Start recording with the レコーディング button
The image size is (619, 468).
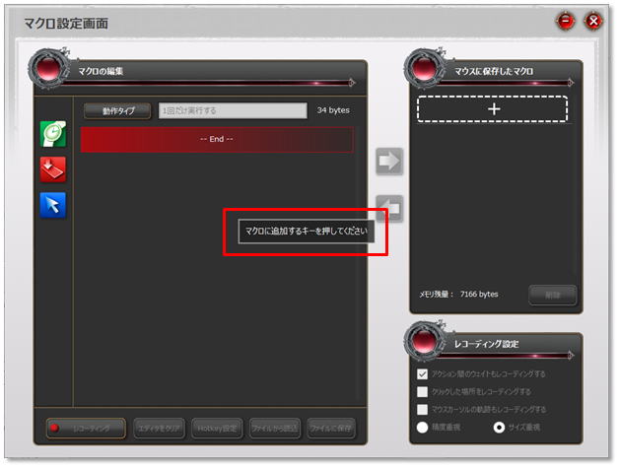[x=86, y=428]
